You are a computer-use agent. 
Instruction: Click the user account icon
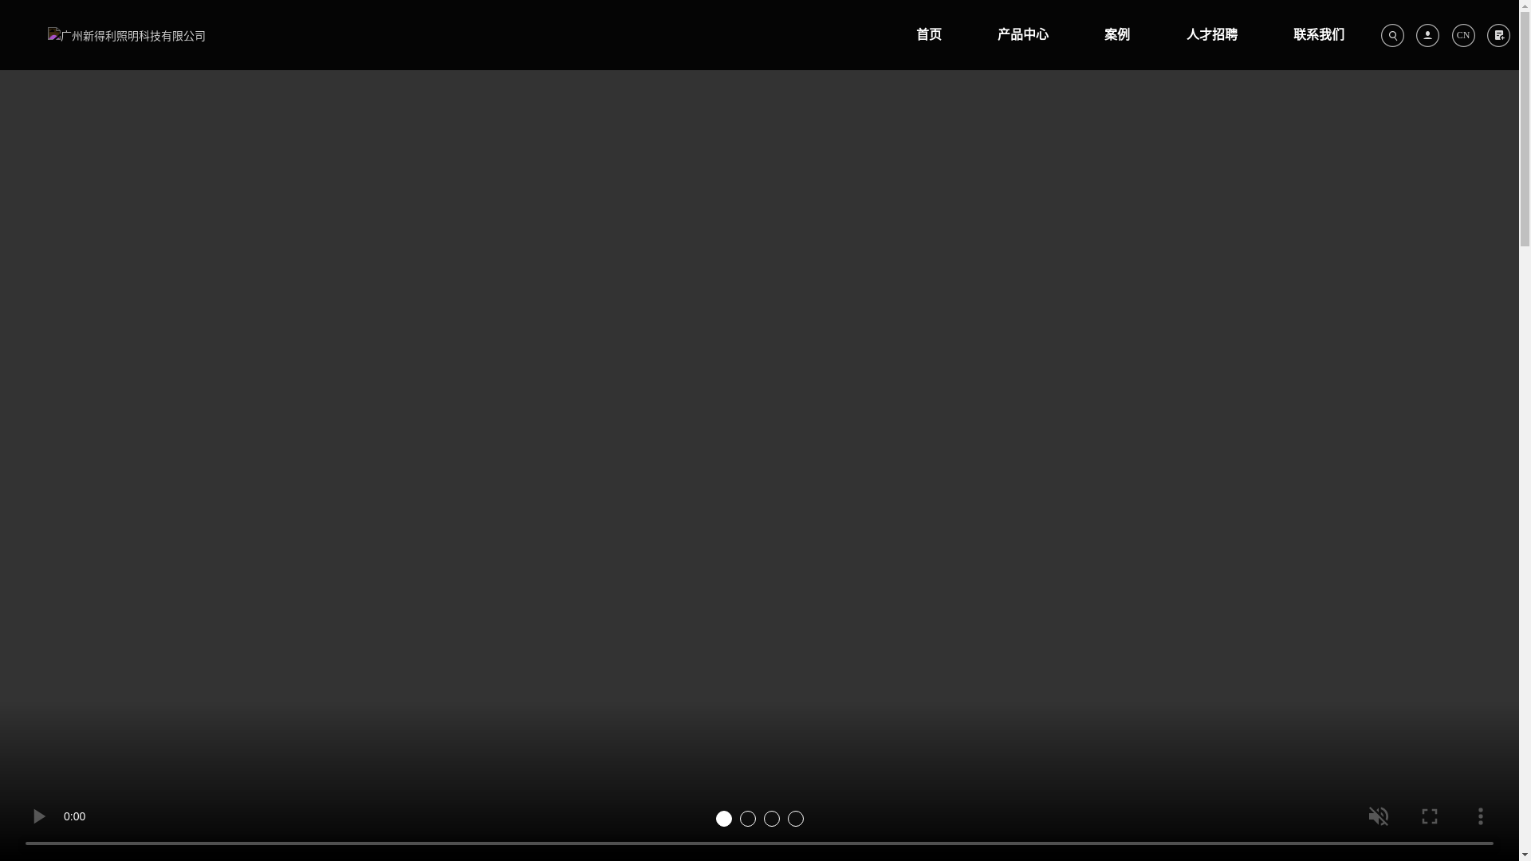(1427, 35)
